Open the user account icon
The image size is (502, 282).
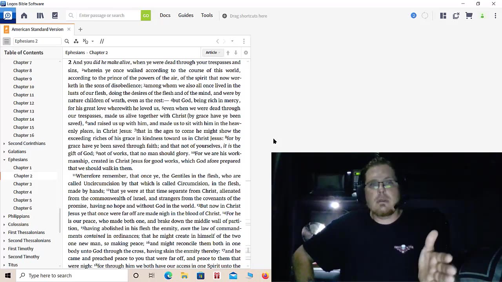tap(482, 16)
